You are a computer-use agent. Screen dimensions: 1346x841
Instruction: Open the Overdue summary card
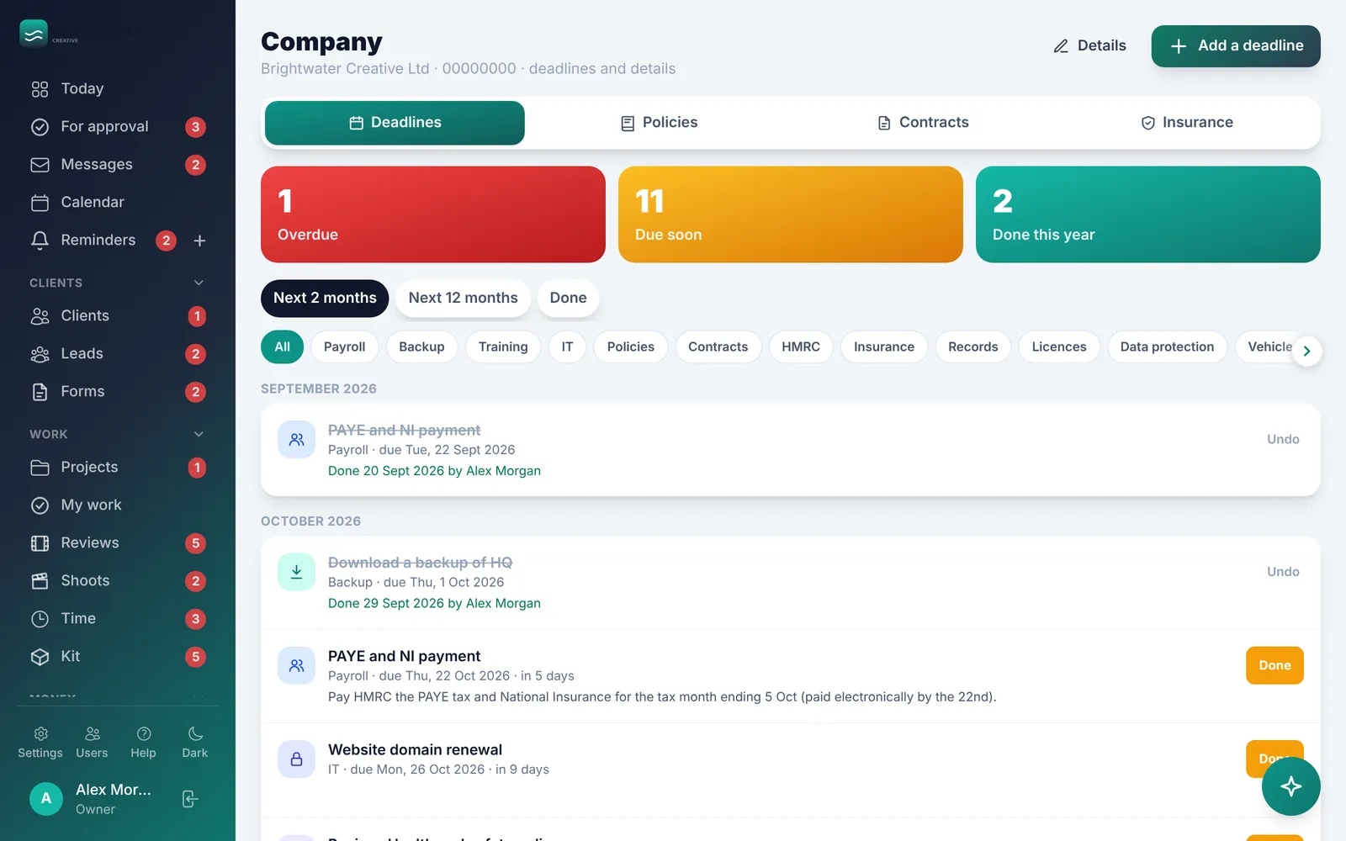pos(433,214)
